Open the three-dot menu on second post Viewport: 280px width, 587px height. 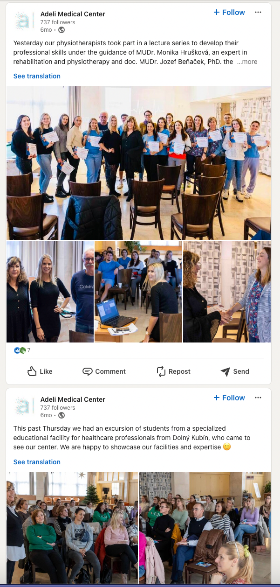tap(258, 398)
